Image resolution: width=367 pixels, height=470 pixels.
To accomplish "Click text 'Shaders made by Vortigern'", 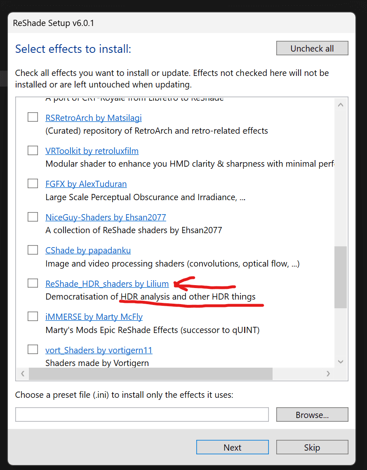I will 97,363.
